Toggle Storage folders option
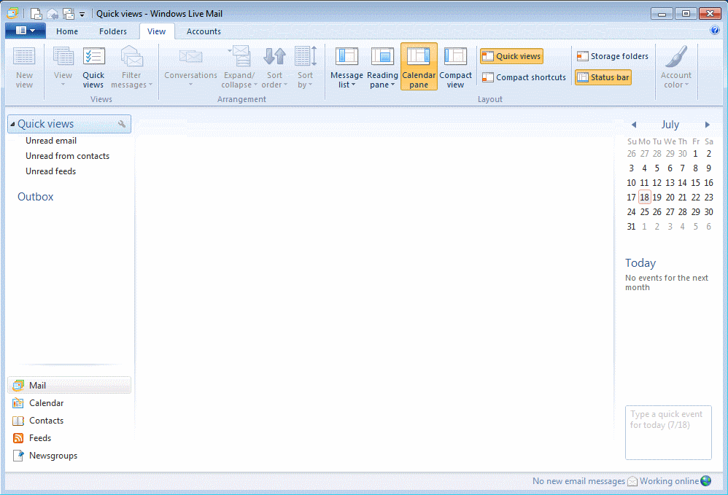The height and width of the screenshot is (495, 728). pyautogui.click(x=613, y=56)
